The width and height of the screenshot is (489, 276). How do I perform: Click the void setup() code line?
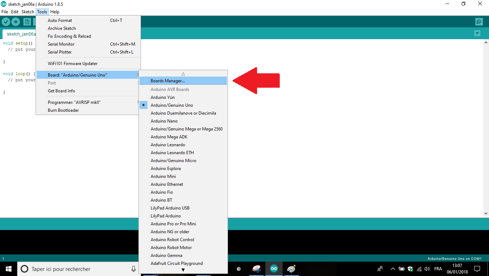(x=18, y=43)
